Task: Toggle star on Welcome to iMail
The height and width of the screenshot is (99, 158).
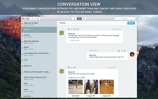Action: pos(22,24)
